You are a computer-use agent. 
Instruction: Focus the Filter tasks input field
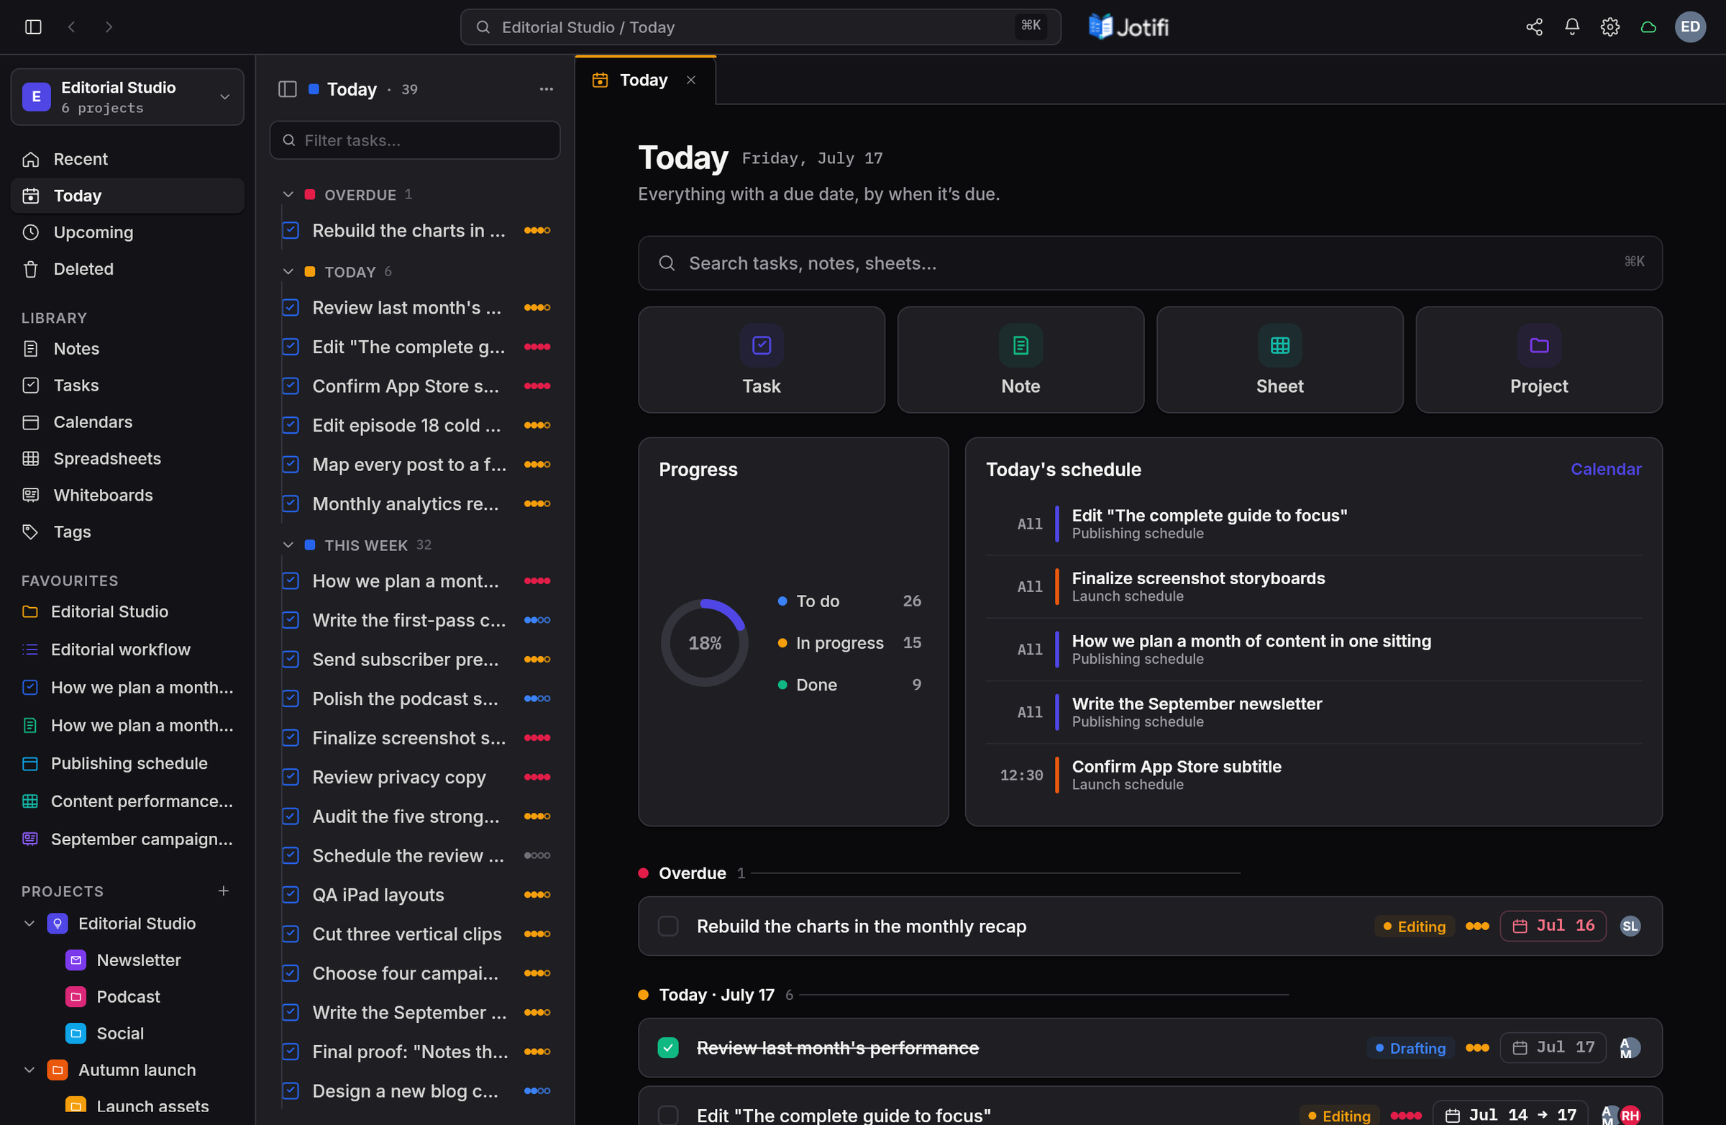(415, 140)
